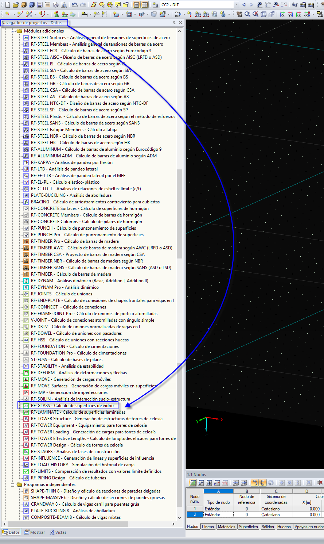Open the CC2 - DLT load case dropdown
324x544 pixels.
tap(236, 5)
